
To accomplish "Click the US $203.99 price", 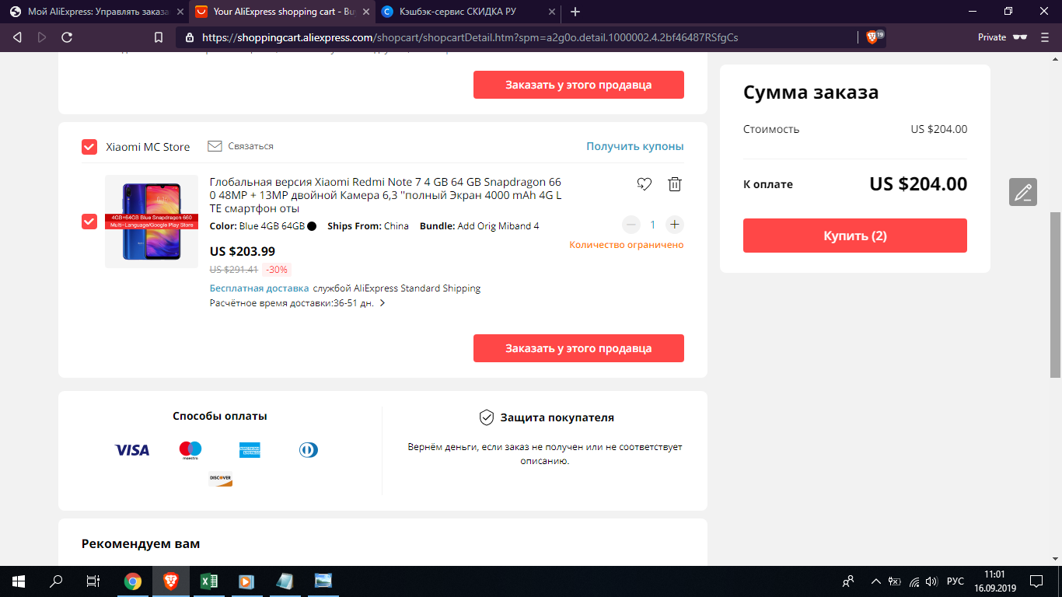I will click(x=243, y=251).
